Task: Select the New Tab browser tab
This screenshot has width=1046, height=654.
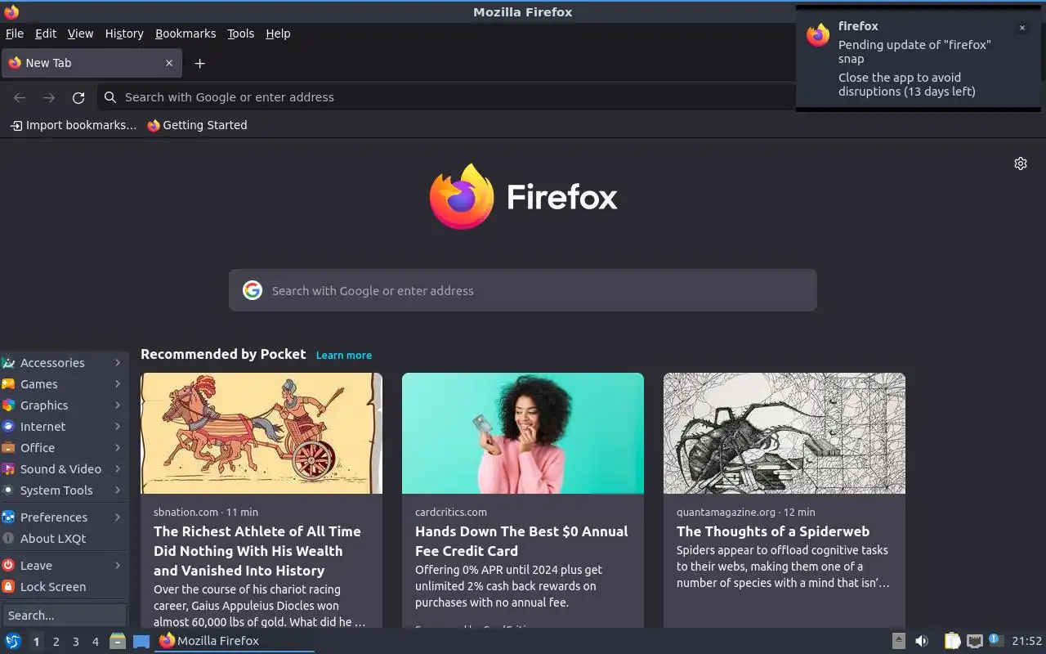Action: [x=92, y=63]
